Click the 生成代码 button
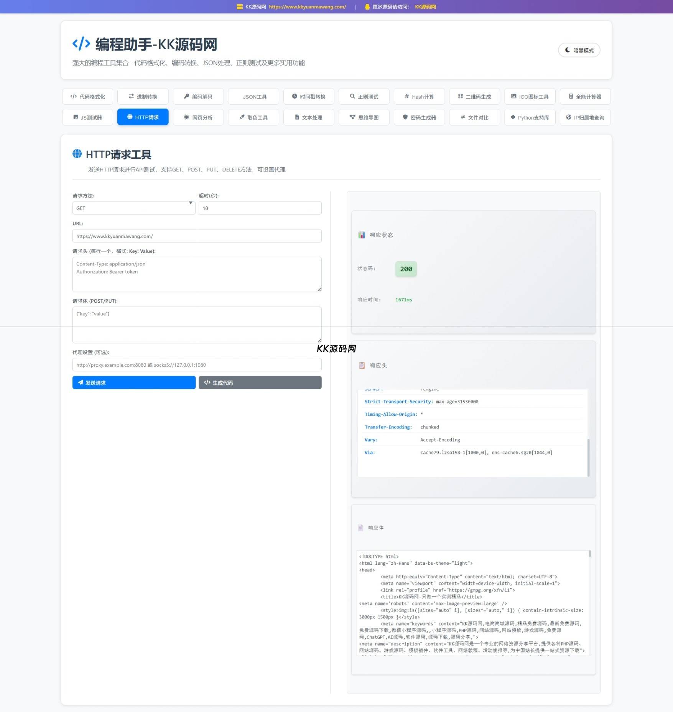This screenshot has height=712, width=673. pyautogui.click(x=260, y=382)
